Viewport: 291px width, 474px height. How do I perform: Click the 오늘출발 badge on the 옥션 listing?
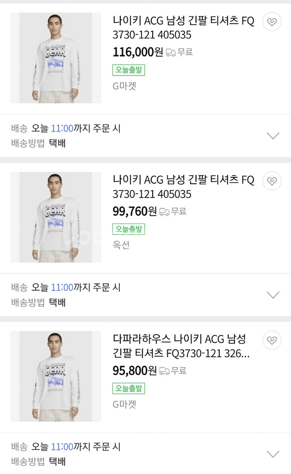pos(129,229)
